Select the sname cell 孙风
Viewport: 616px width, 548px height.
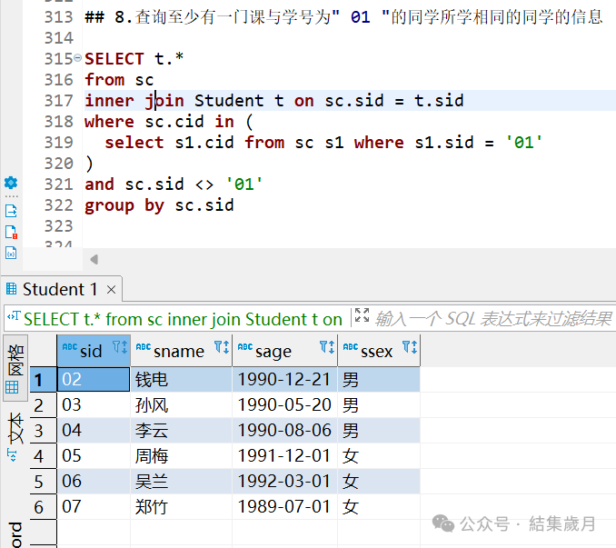pyautogui.click(x=182, y=405)
